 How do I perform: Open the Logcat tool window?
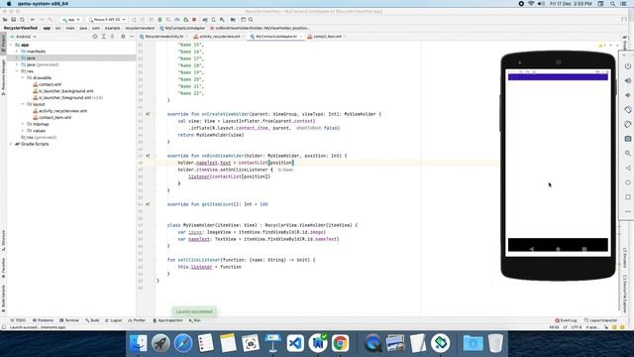tap(114, 320)
